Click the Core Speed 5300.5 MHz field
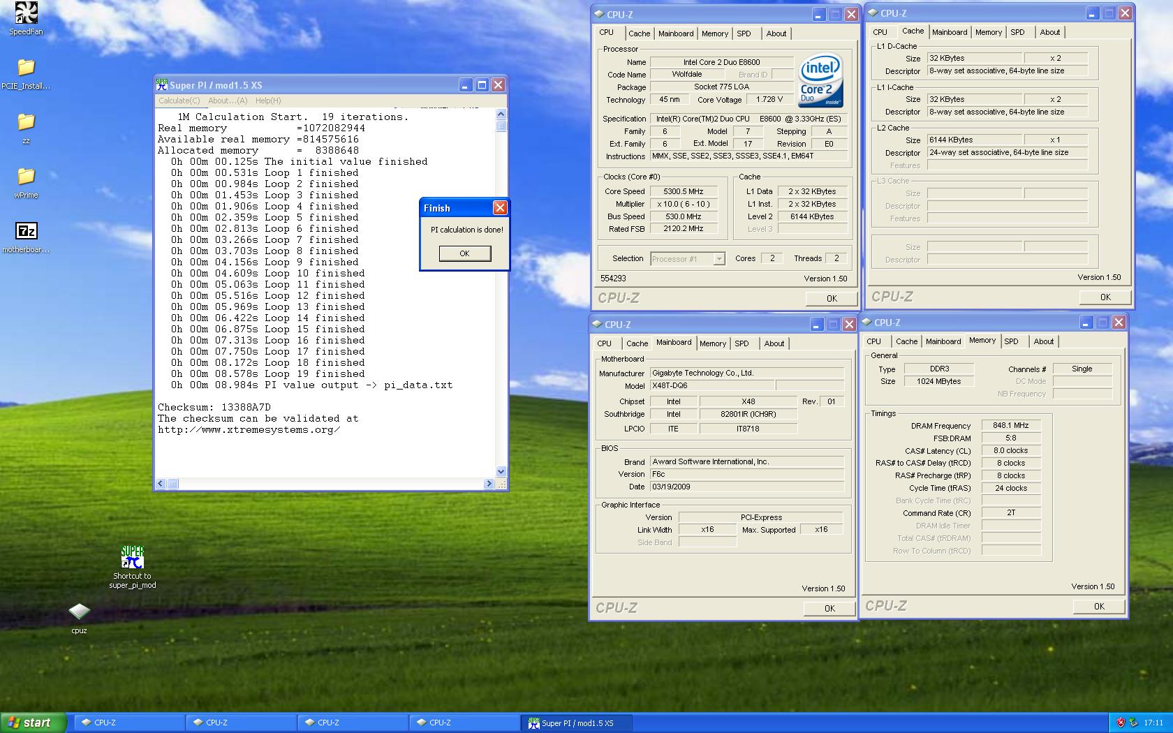Screen dimensions: 1173x733 [x=683, y=191]
